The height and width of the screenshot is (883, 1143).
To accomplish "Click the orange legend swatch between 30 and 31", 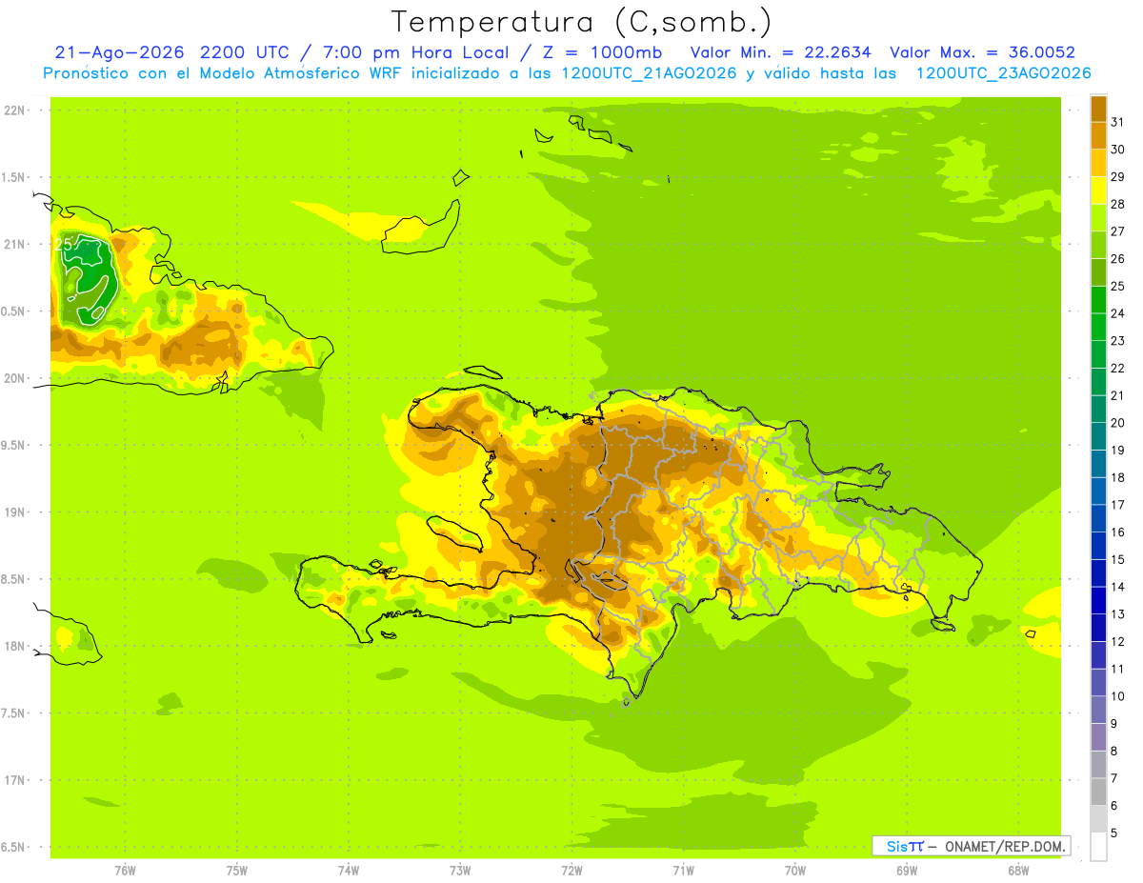I will 1098,135.
